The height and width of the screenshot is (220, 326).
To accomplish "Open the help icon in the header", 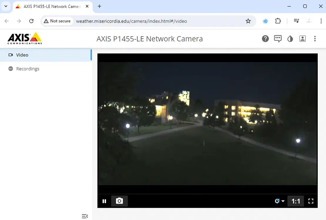I will tap(265, 39).
